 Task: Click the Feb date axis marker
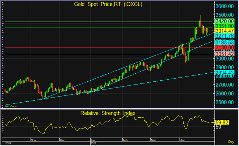point(124,140)
